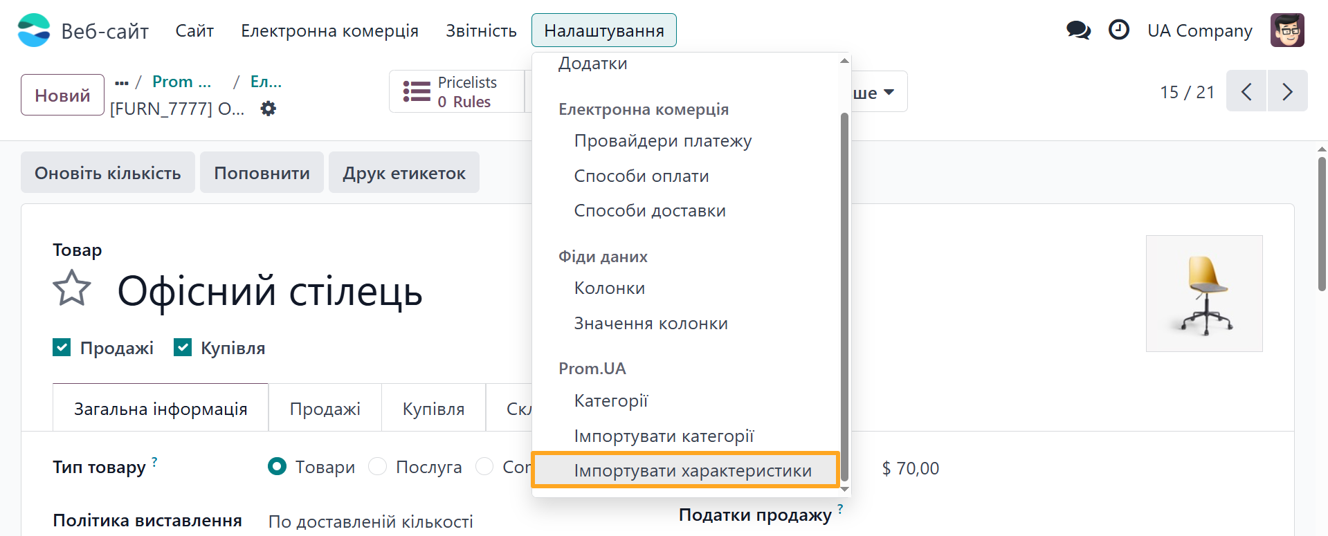Screen dimensions: 1328x536
Task: Click the user avatar picture
Action: point(1286,30)
